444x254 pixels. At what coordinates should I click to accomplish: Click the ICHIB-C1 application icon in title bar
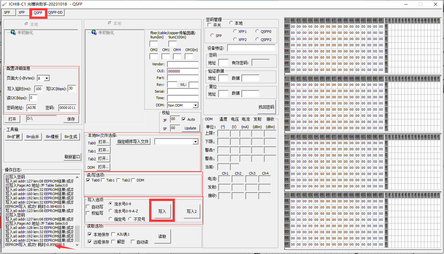pos(4,4)
